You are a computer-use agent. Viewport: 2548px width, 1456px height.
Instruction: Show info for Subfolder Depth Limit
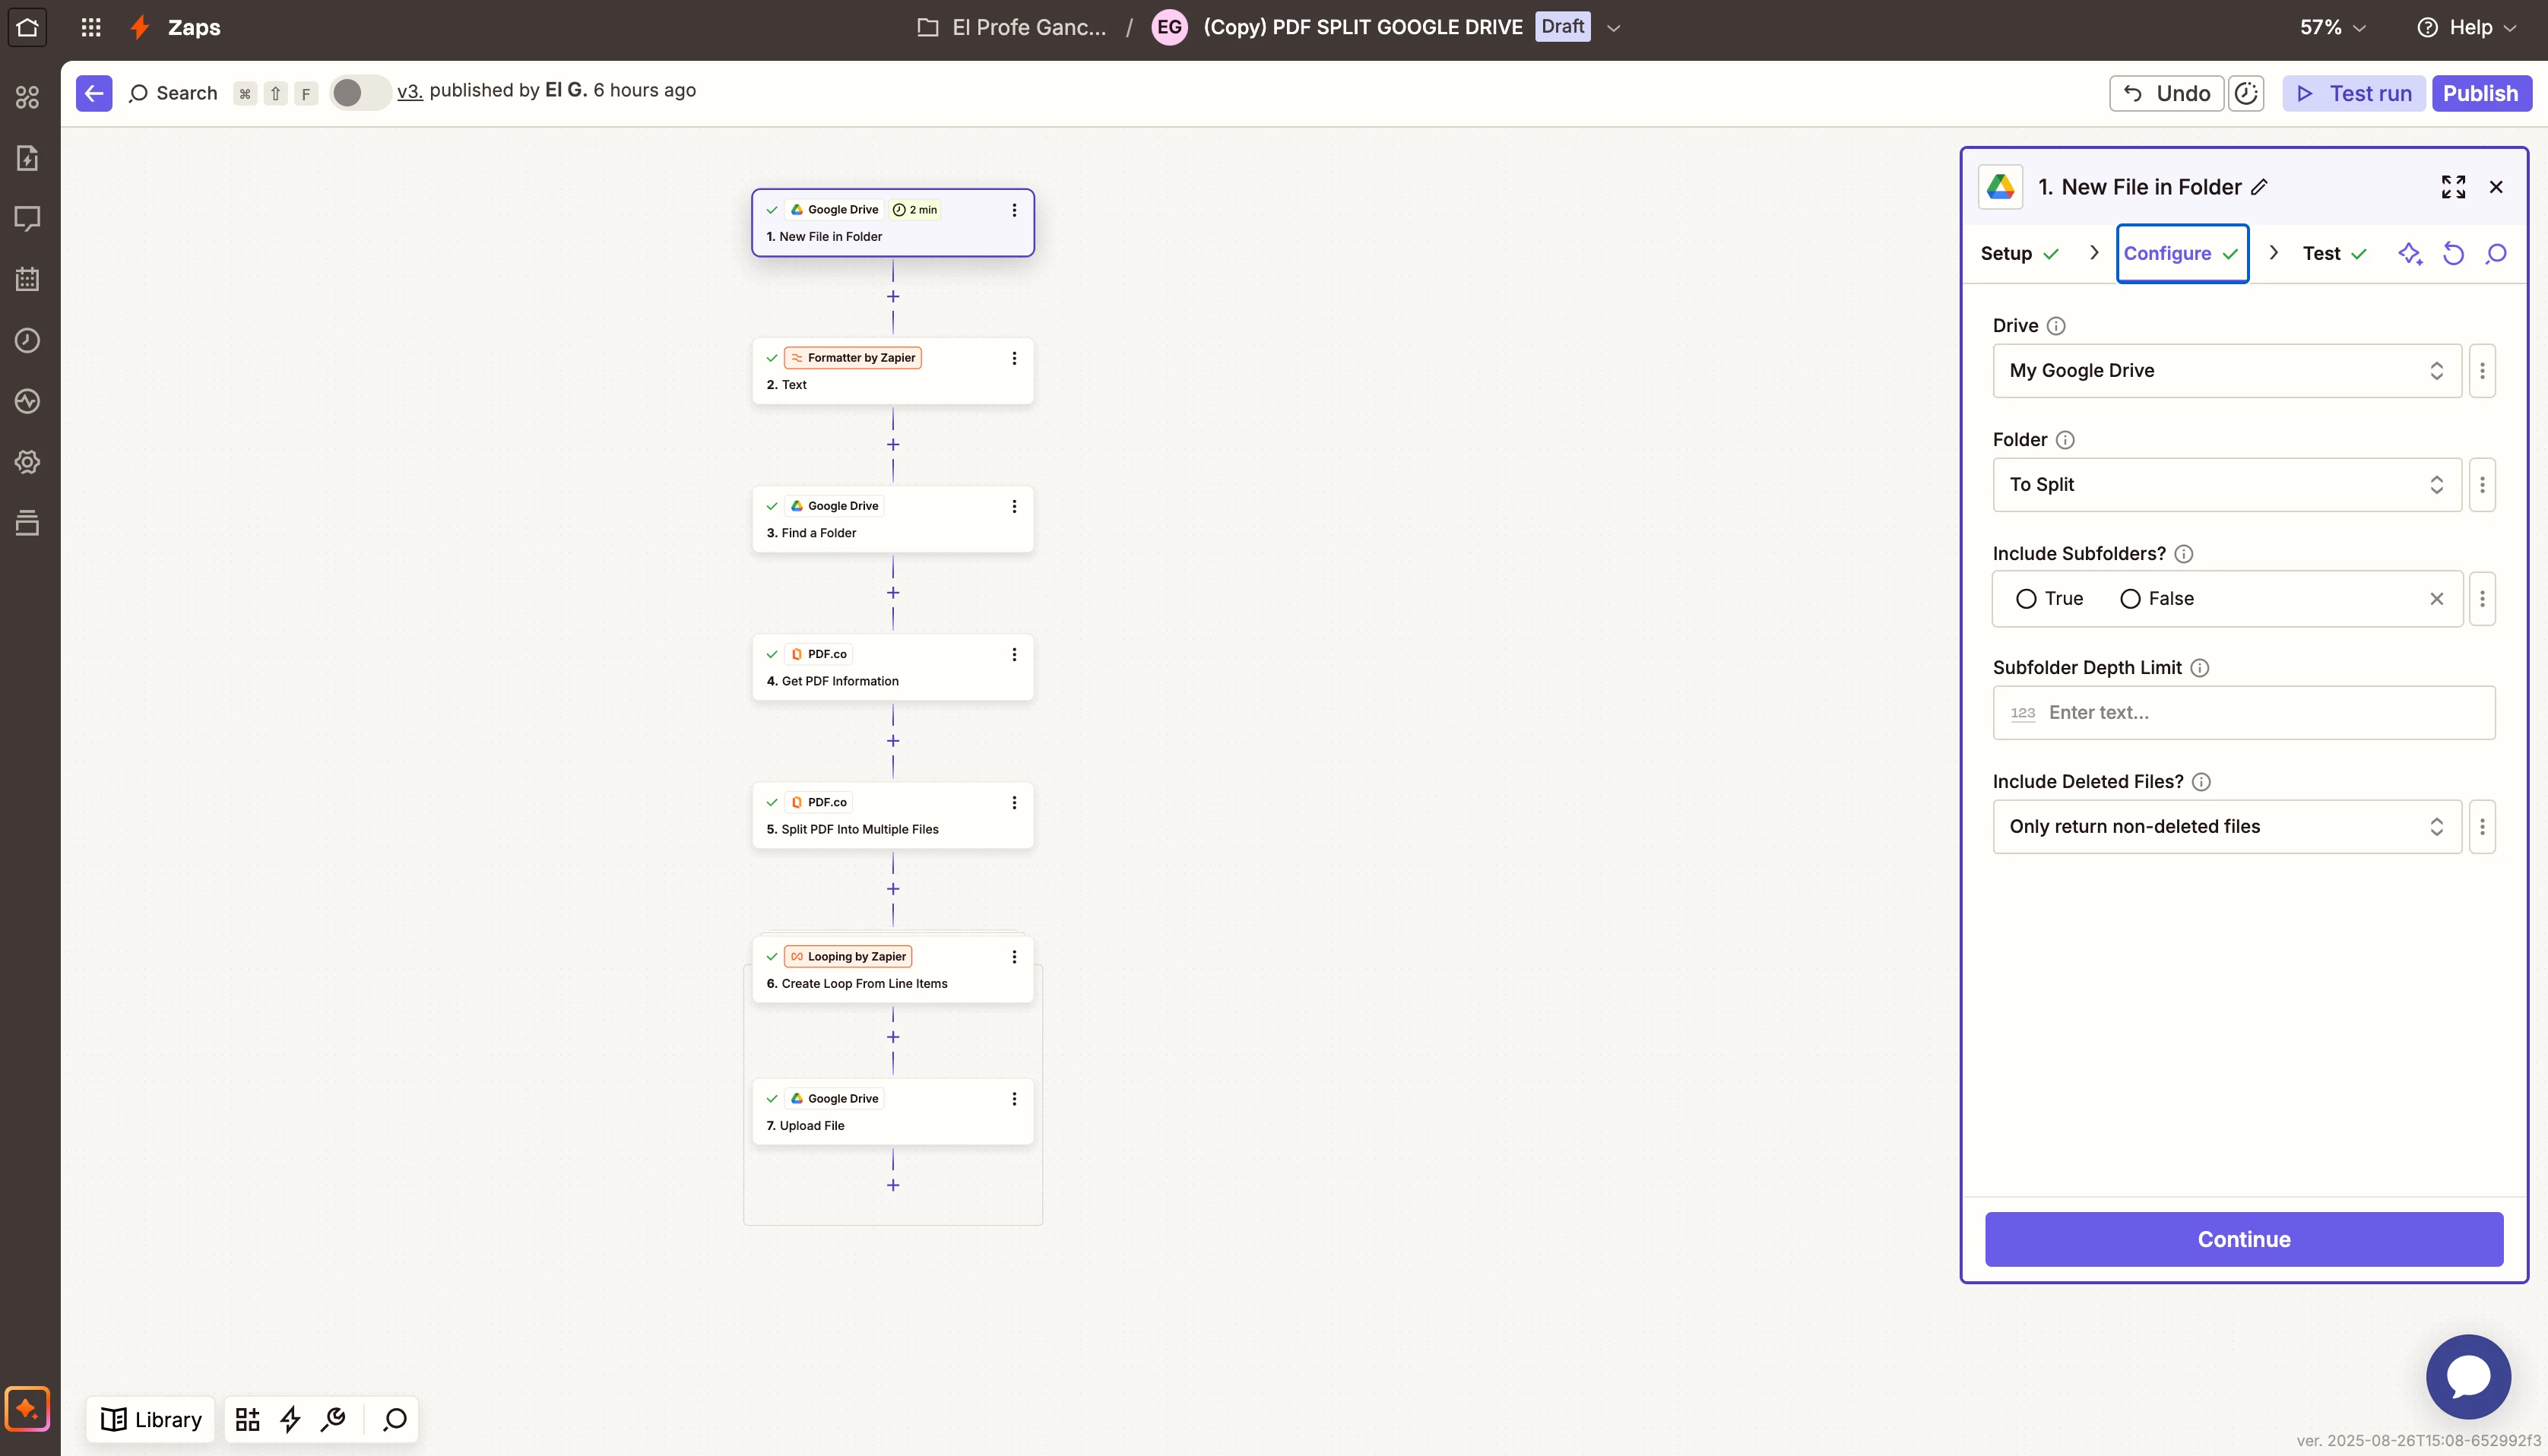pos(2200,668)
